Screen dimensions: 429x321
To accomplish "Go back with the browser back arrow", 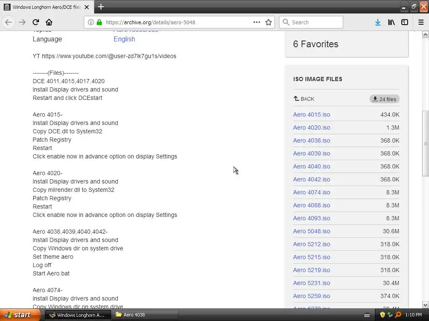I will click(8, 23).
